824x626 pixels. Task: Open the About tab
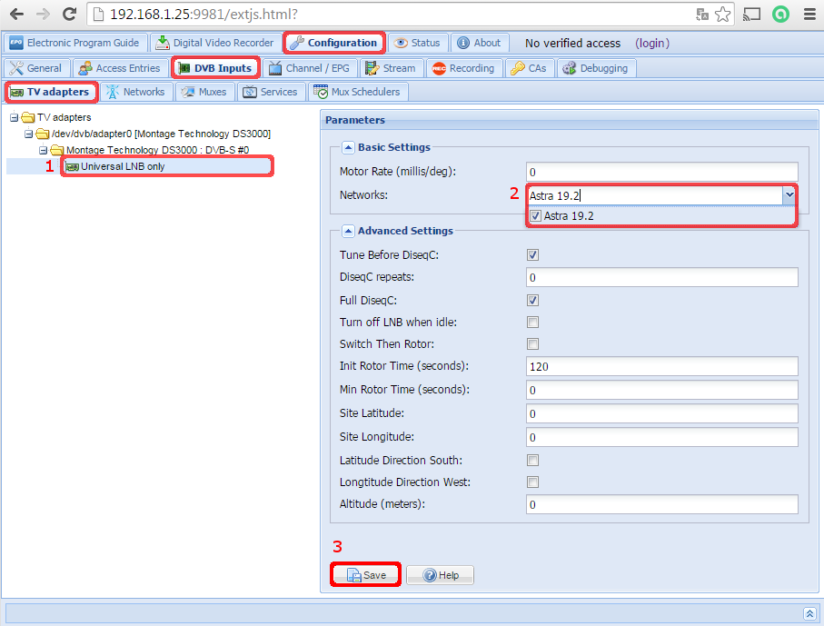click(x=480, y=43)
